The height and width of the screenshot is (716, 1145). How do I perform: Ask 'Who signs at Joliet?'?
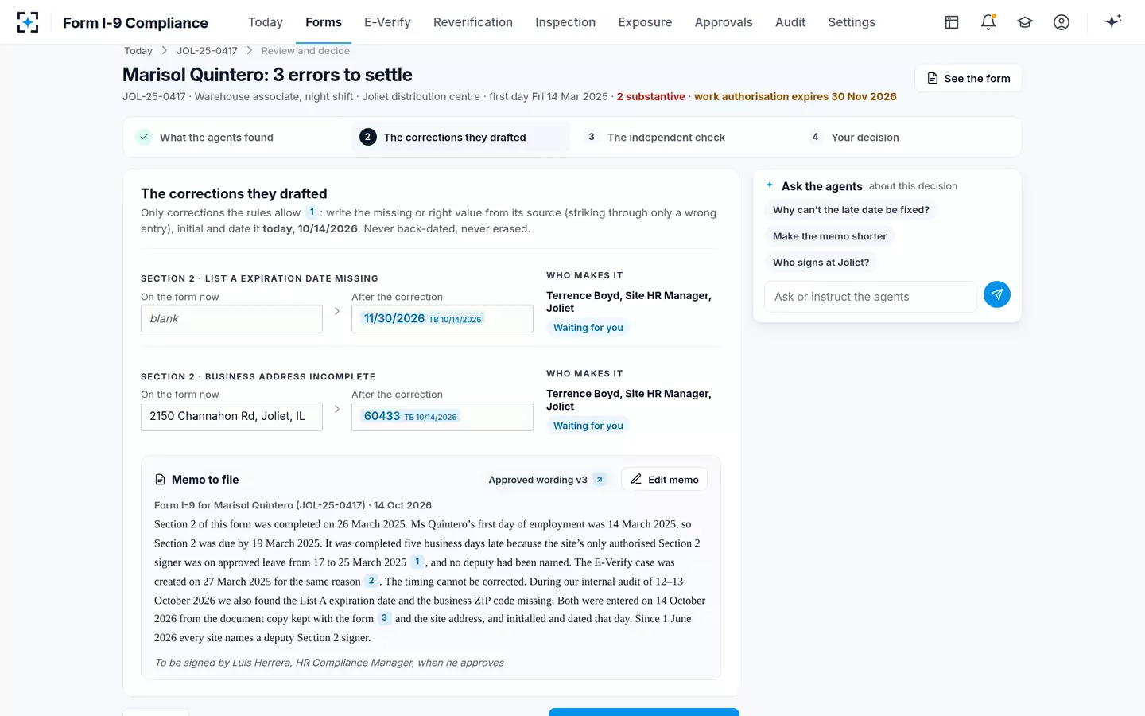click(x=821, y=263)
